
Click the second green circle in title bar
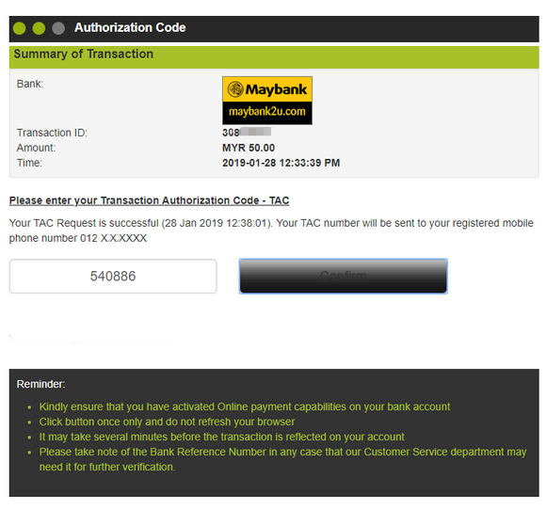tap(39, 28)
